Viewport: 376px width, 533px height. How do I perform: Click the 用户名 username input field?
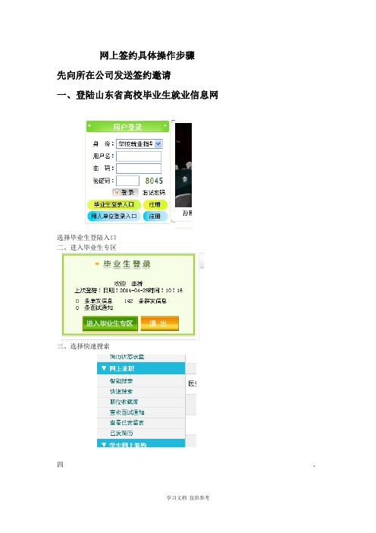pos(139,156)
